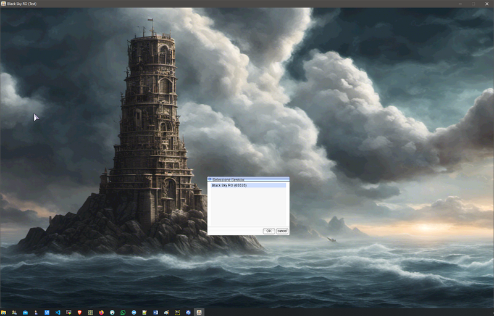Open PyCharm from the taskbar
The height and width of the screenshot is (316, 494).
pyautogui.click(x=177, y=312)
